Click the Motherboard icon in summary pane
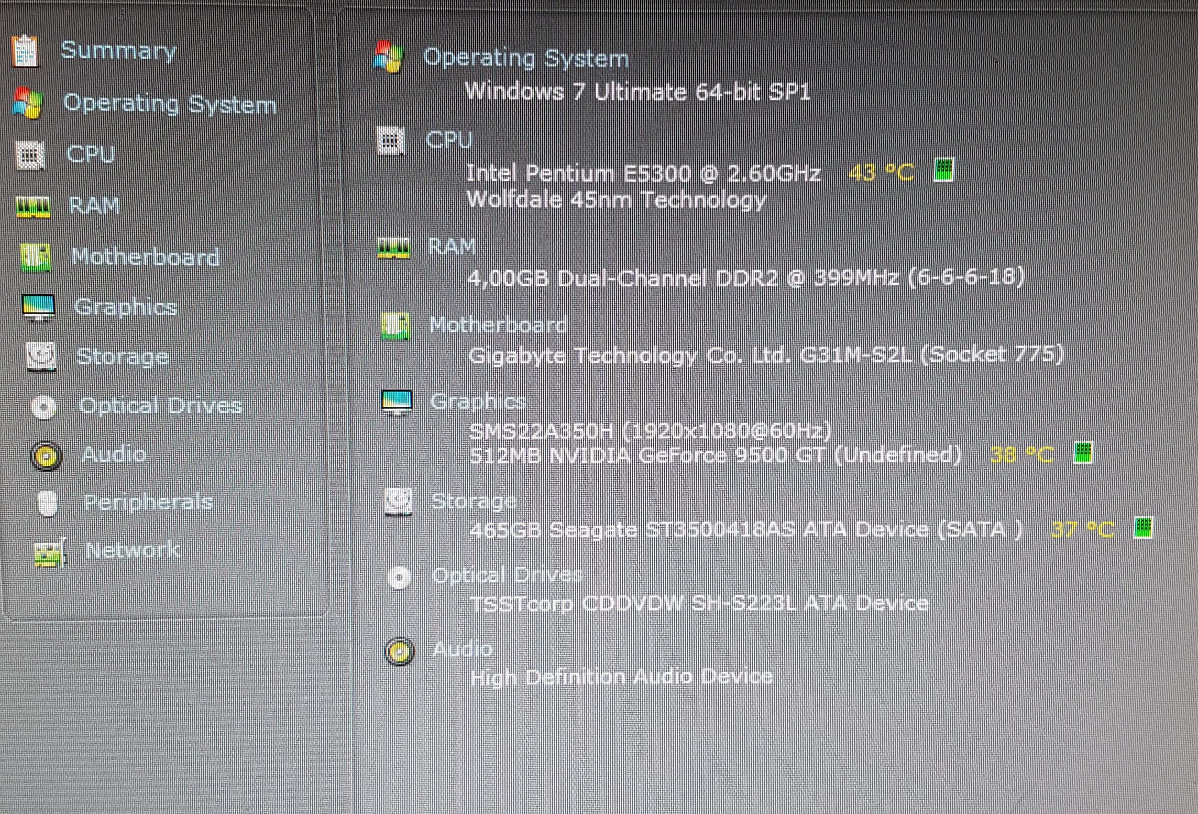Screen dimensions: 1198x814 tap(396, 326)
